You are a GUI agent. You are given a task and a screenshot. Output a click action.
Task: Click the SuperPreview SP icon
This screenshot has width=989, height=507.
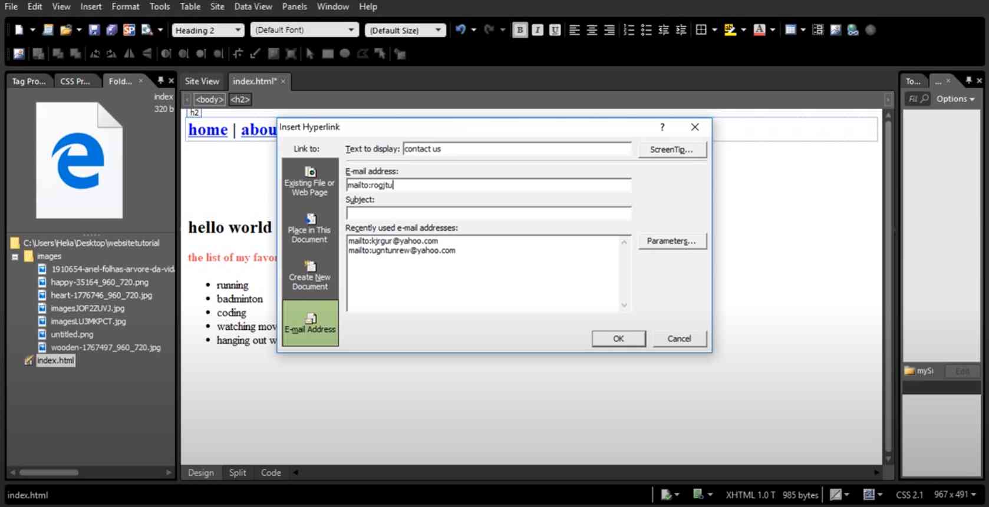(129, 30)
